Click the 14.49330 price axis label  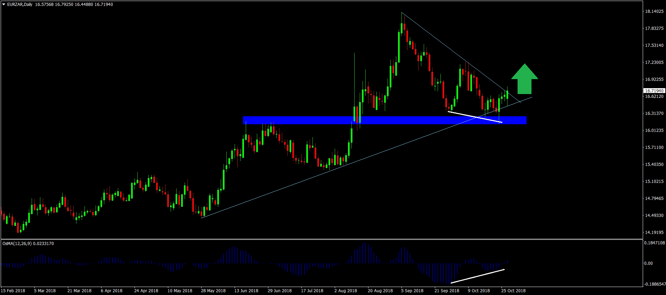(654, 216)
